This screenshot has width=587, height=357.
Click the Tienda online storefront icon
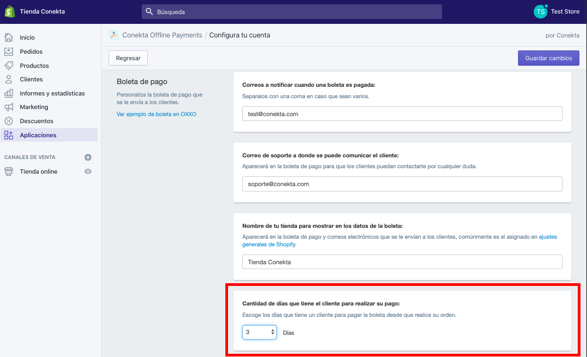(9, 171)
